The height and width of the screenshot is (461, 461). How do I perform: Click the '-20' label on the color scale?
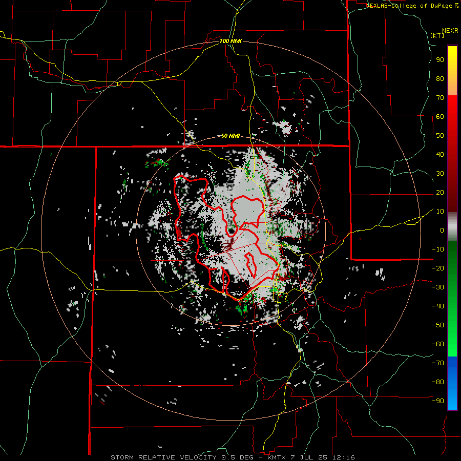[438, 268]
